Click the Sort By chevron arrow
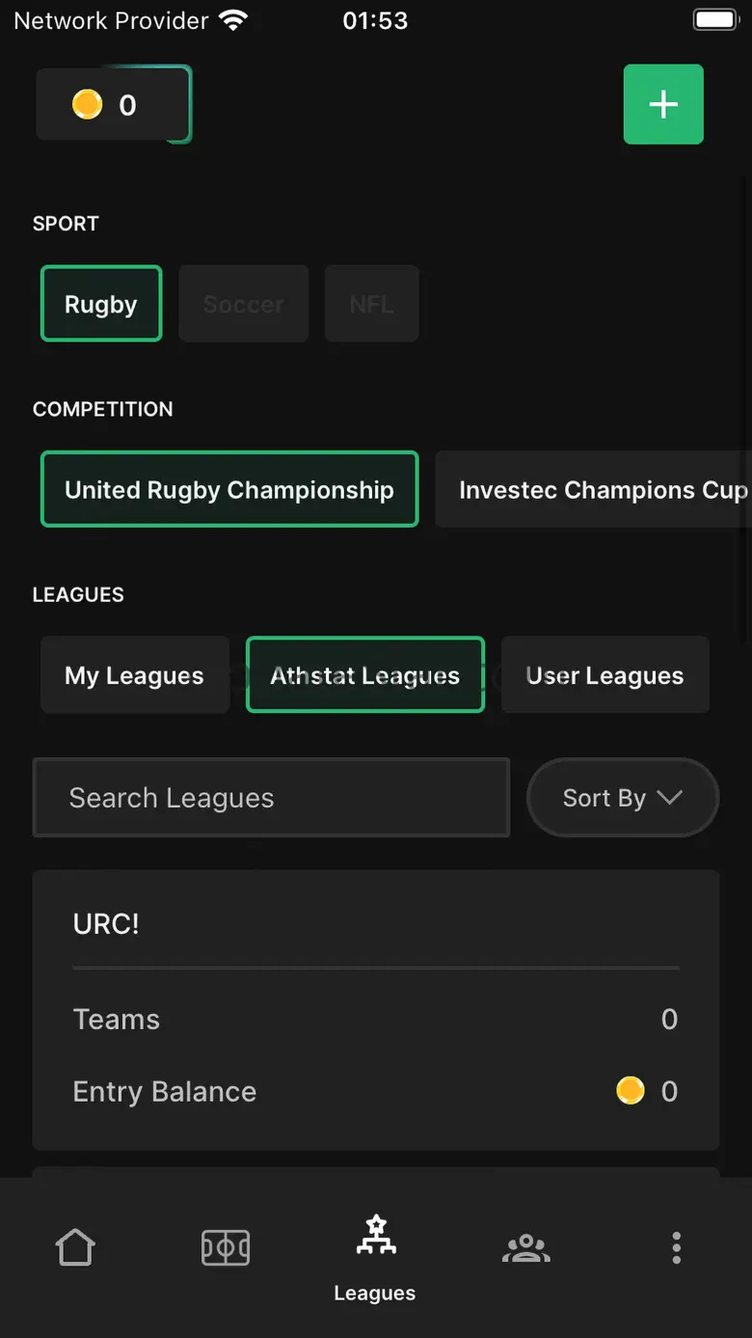This screenshot has width=752, height=1338. [x=669, y=798]
